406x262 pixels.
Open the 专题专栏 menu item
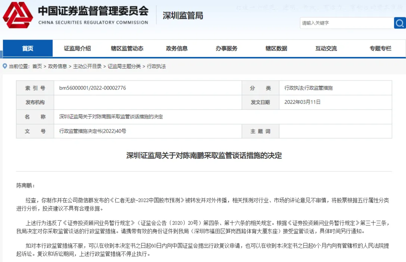[380, 48]
